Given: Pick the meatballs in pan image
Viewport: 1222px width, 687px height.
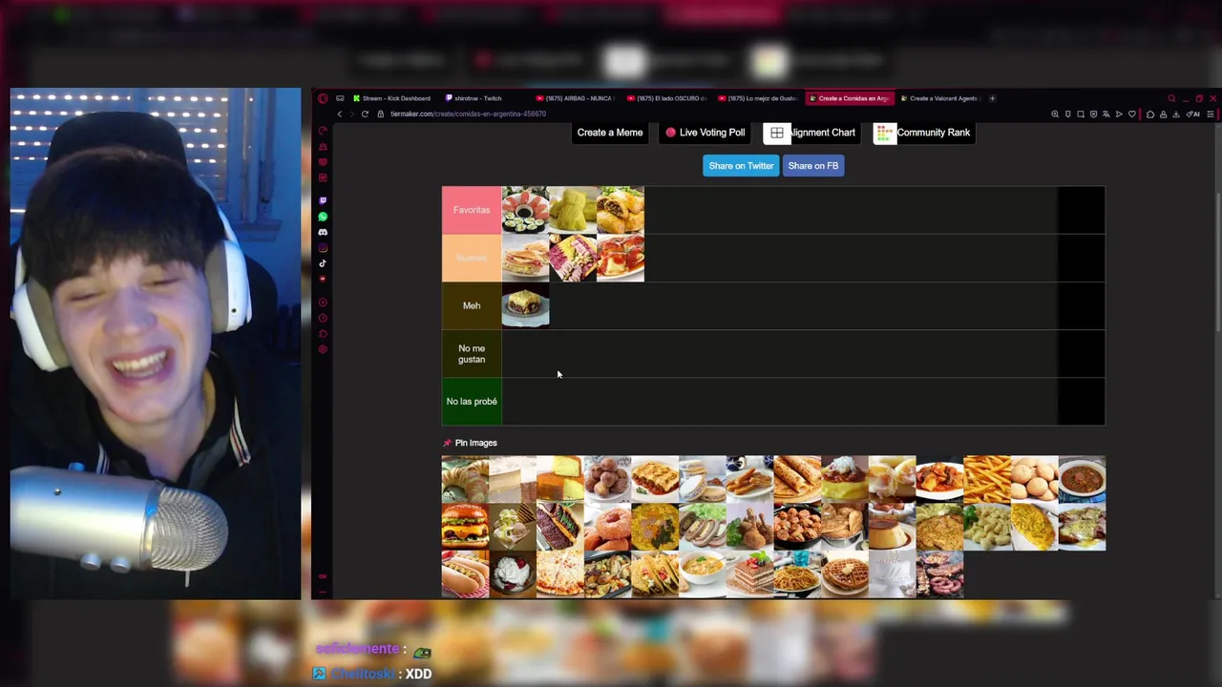Looking at the screenshot, I should [797, 527].
